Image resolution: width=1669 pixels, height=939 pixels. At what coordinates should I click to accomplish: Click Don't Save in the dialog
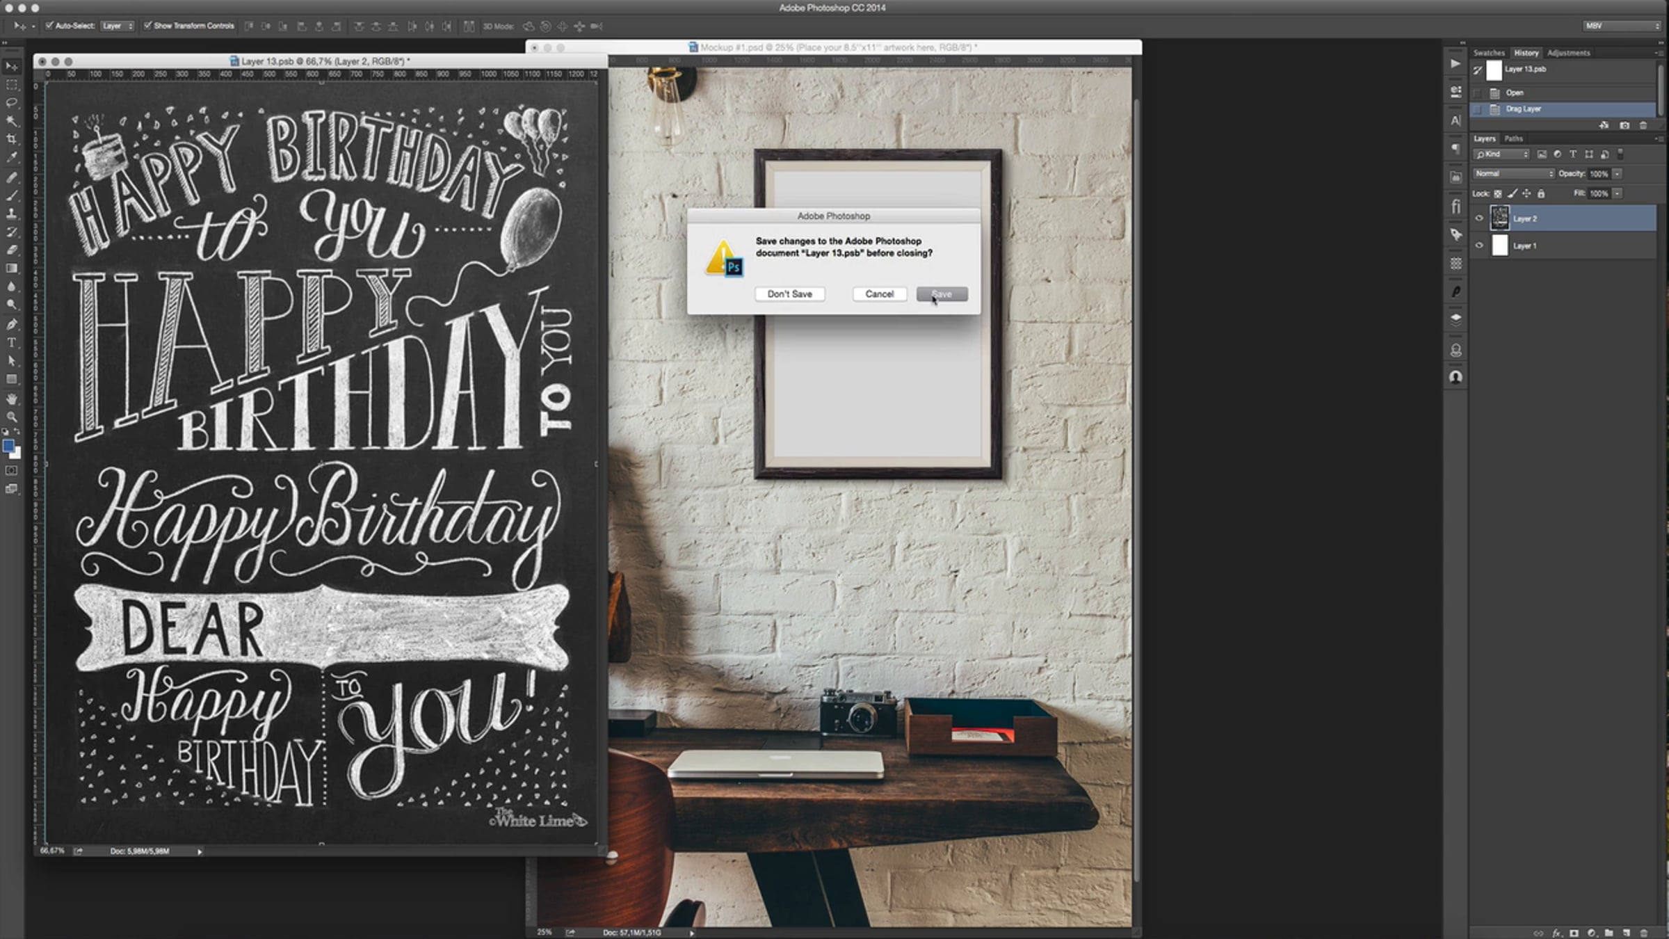pyautogui.click(x=789, y=294)
